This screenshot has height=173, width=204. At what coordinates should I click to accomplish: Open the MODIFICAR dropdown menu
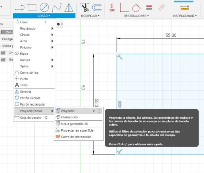pos(90,16)
